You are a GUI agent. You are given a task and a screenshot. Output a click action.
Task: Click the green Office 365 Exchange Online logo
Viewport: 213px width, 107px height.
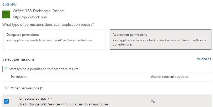(x=6, y=14)
